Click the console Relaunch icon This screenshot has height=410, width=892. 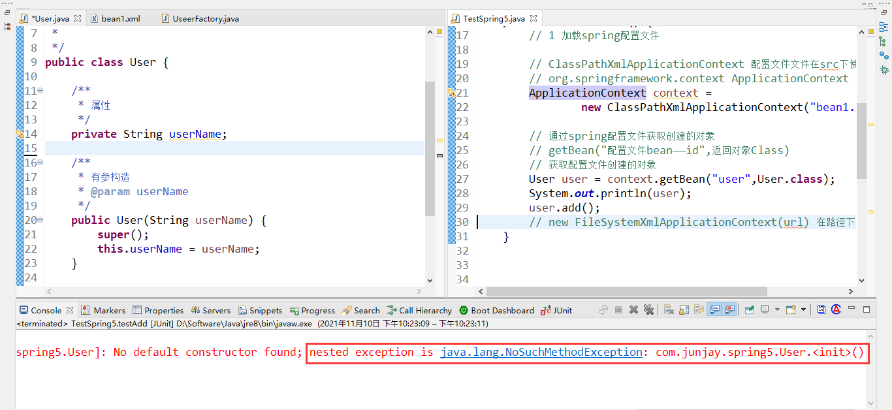[x=603, y=309]
